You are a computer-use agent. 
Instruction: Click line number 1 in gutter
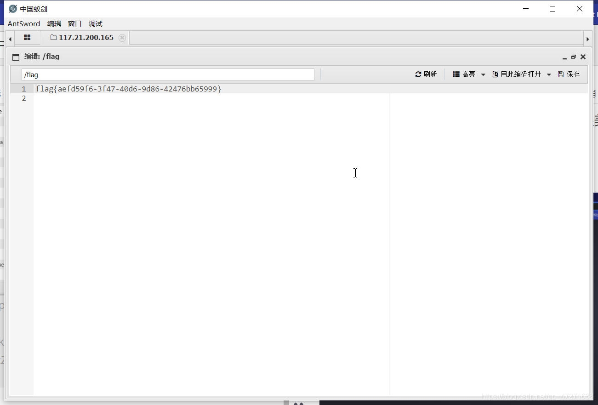coord(24,89)
